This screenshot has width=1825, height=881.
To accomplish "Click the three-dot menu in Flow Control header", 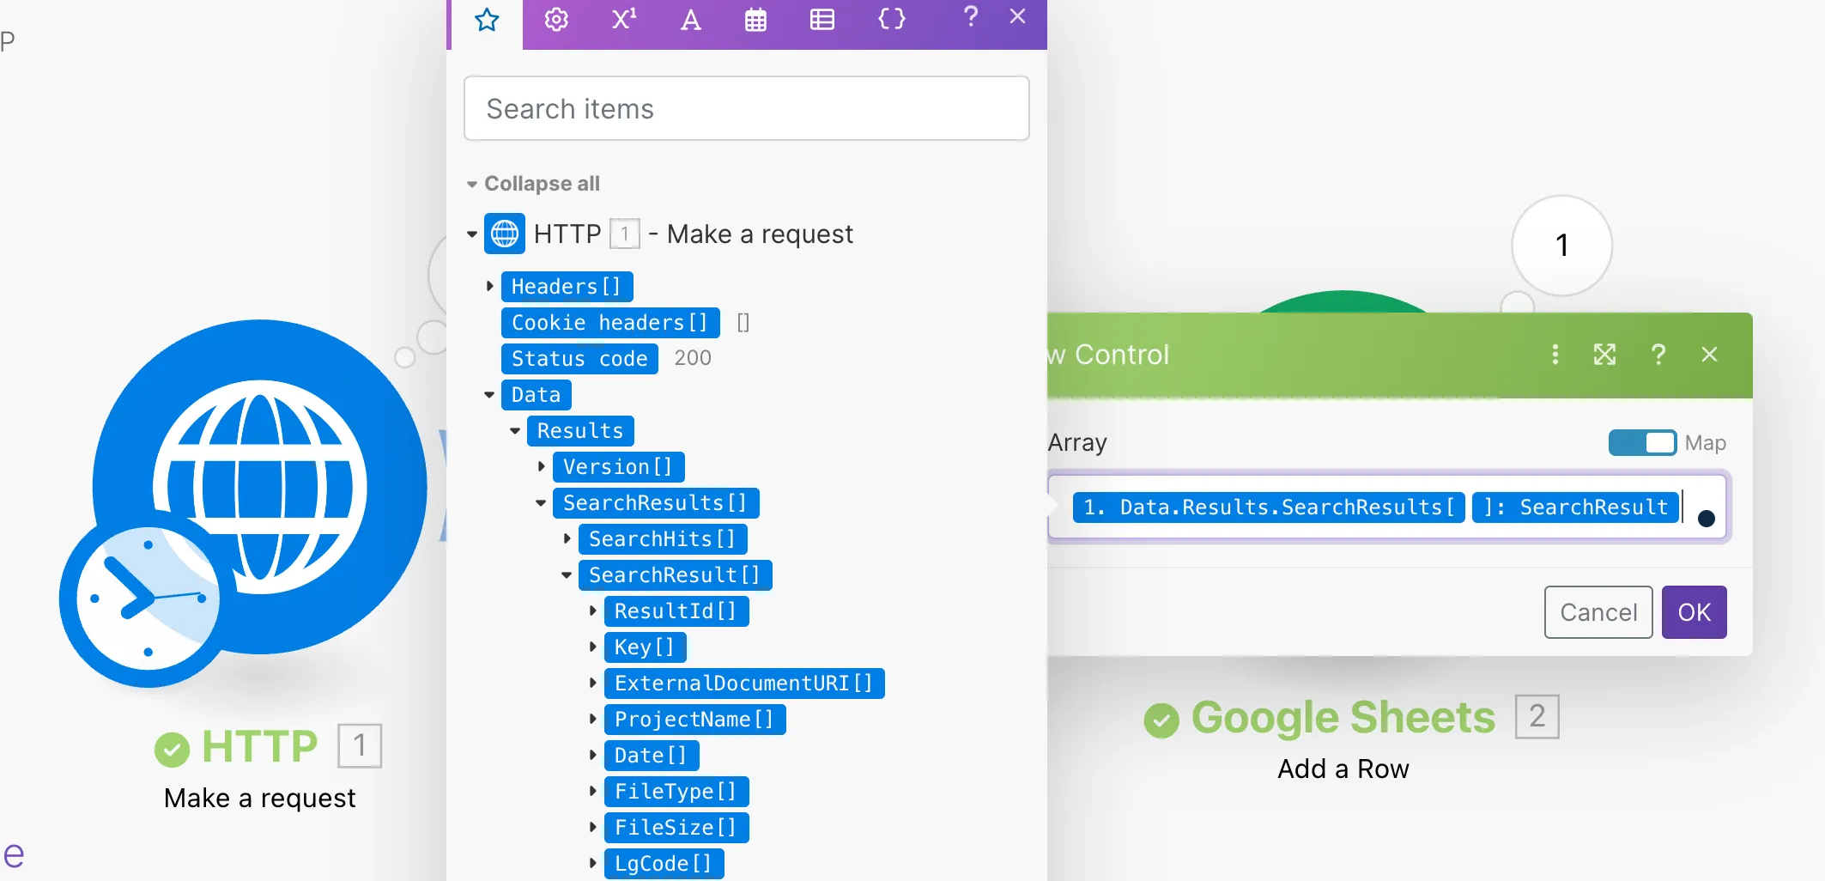I will click(x=1555, y=355).
